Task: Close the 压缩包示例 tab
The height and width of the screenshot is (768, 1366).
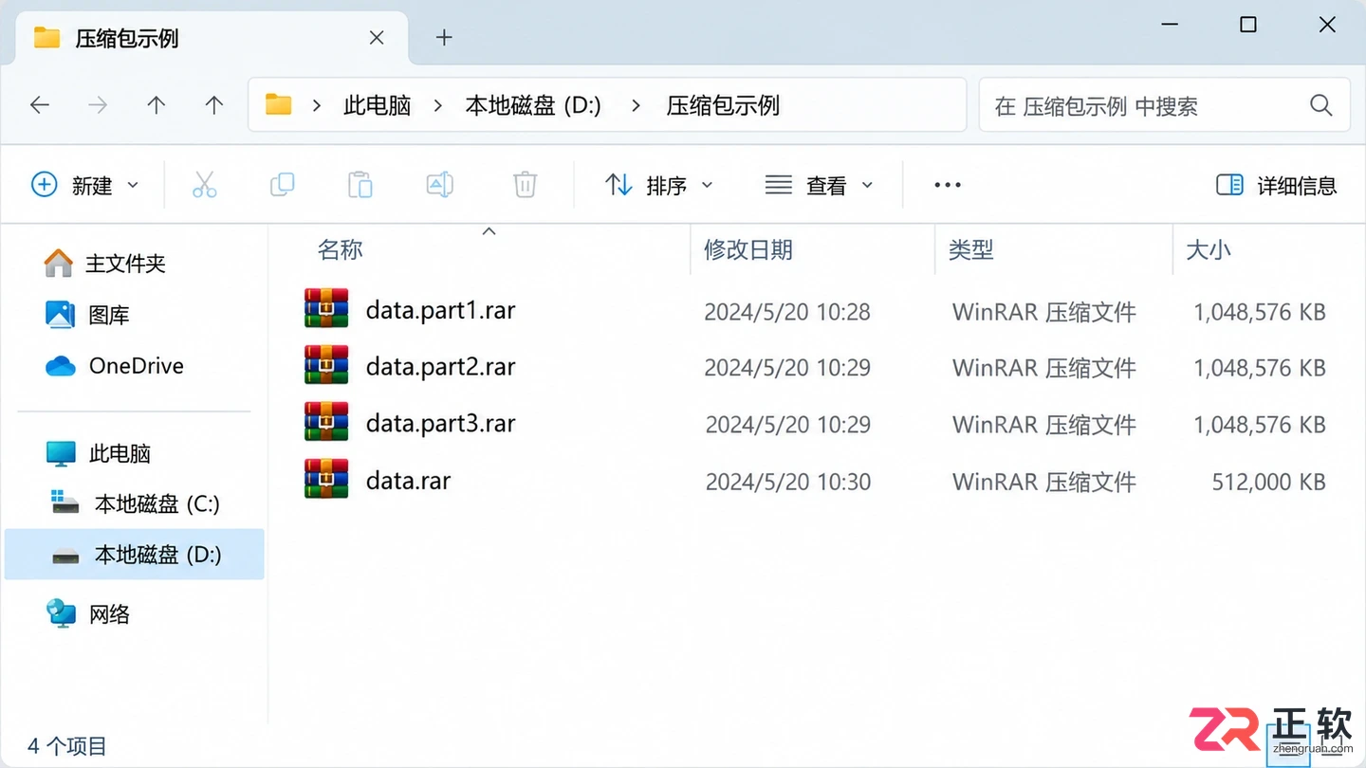Action: (377, 38)
